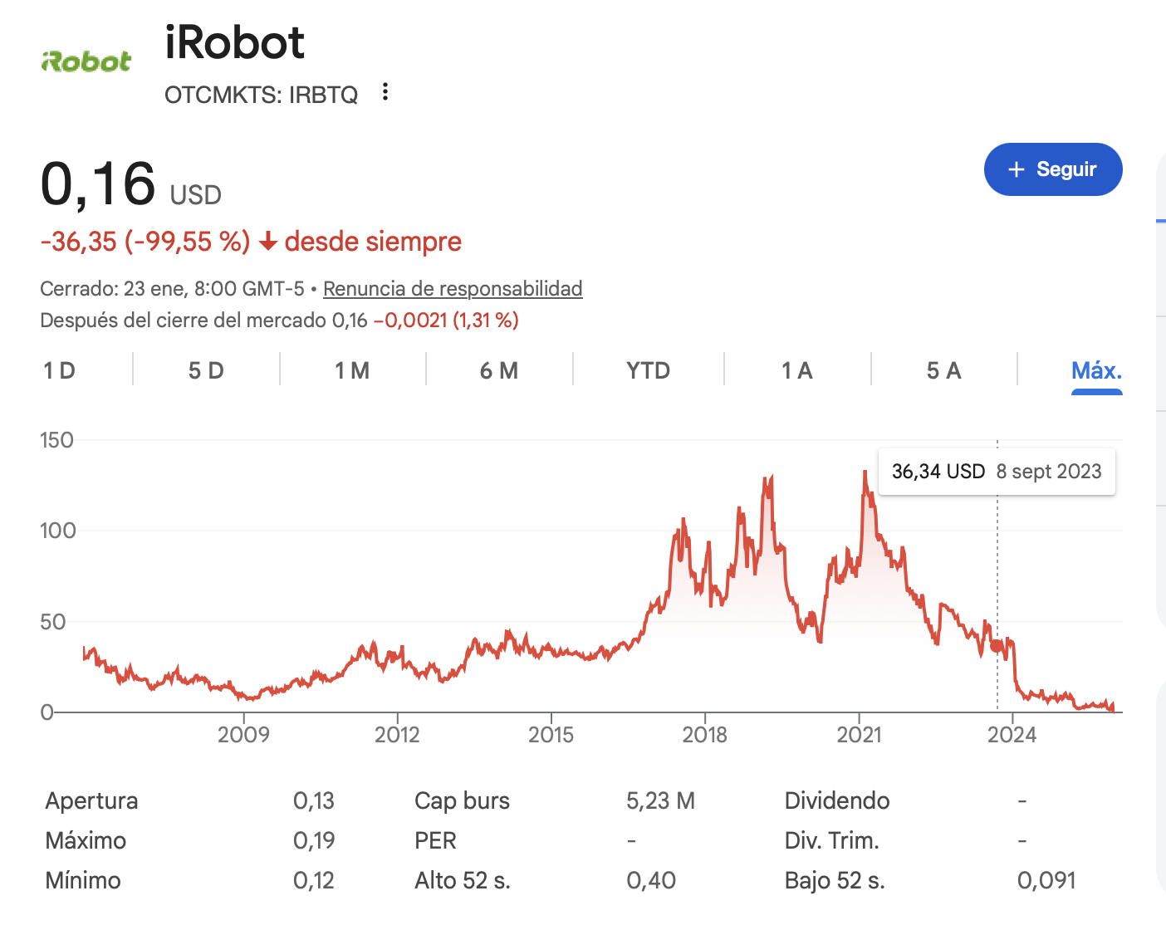Select the Máx. range tab
Image resolution: width=1166 pixels, height=925 pixels.
(1096, 370)
